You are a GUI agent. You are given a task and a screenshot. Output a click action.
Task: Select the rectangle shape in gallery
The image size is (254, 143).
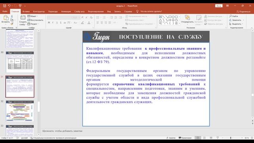tap(170, 17)
